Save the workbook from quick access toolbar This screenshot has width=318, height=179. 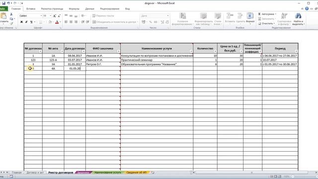point(3,3)
